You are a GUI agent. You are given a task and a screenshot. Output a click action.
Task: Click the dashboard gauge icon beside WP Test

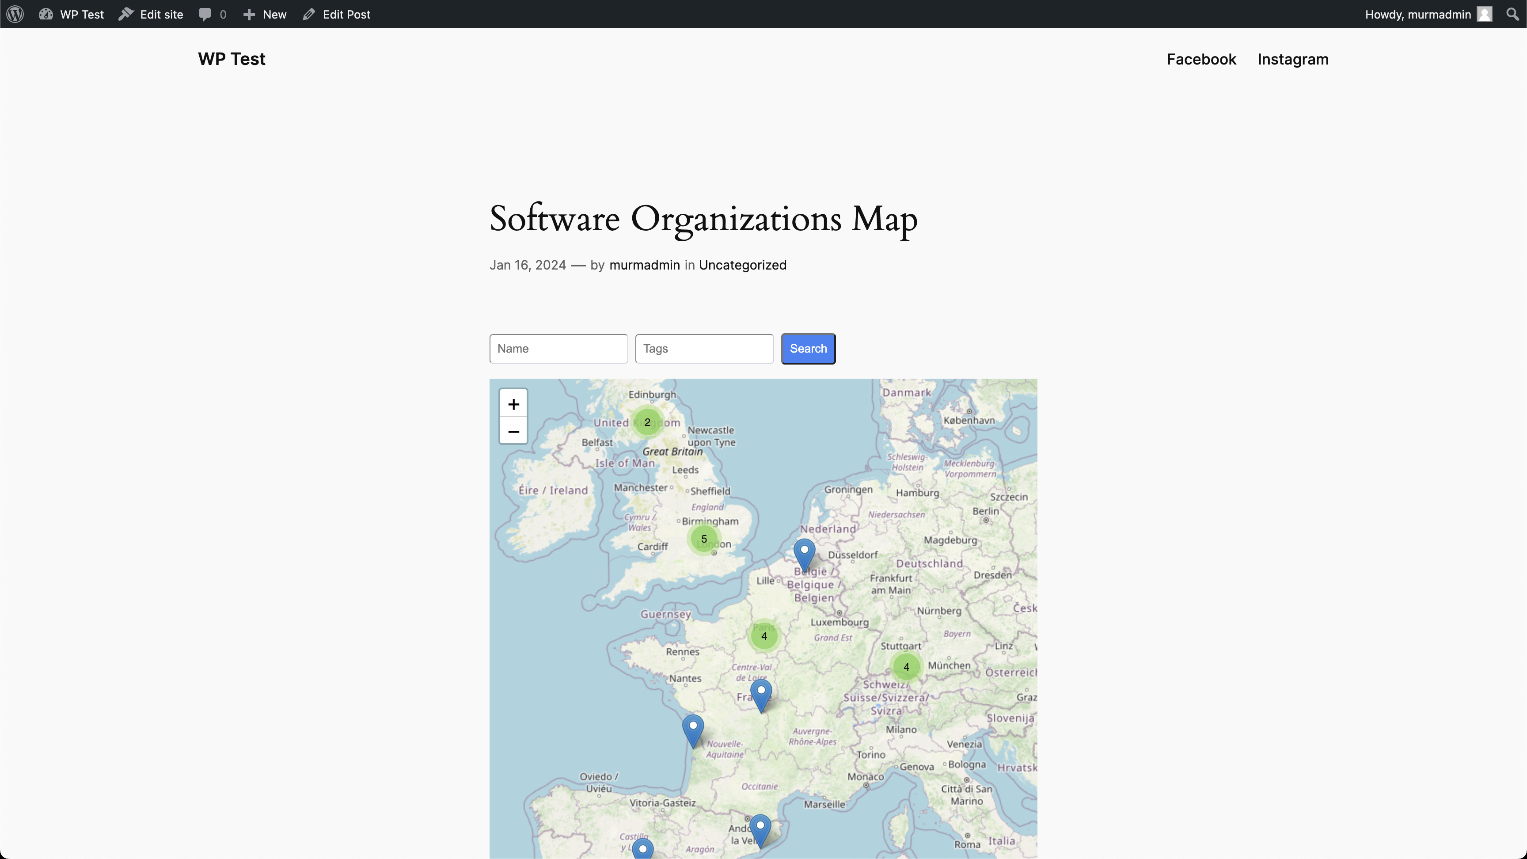[46, 14]
